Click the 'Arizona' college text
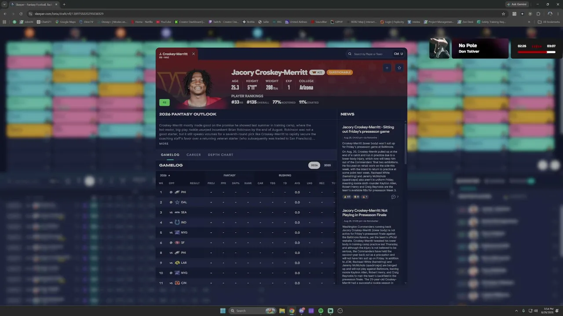 [306, 88]
